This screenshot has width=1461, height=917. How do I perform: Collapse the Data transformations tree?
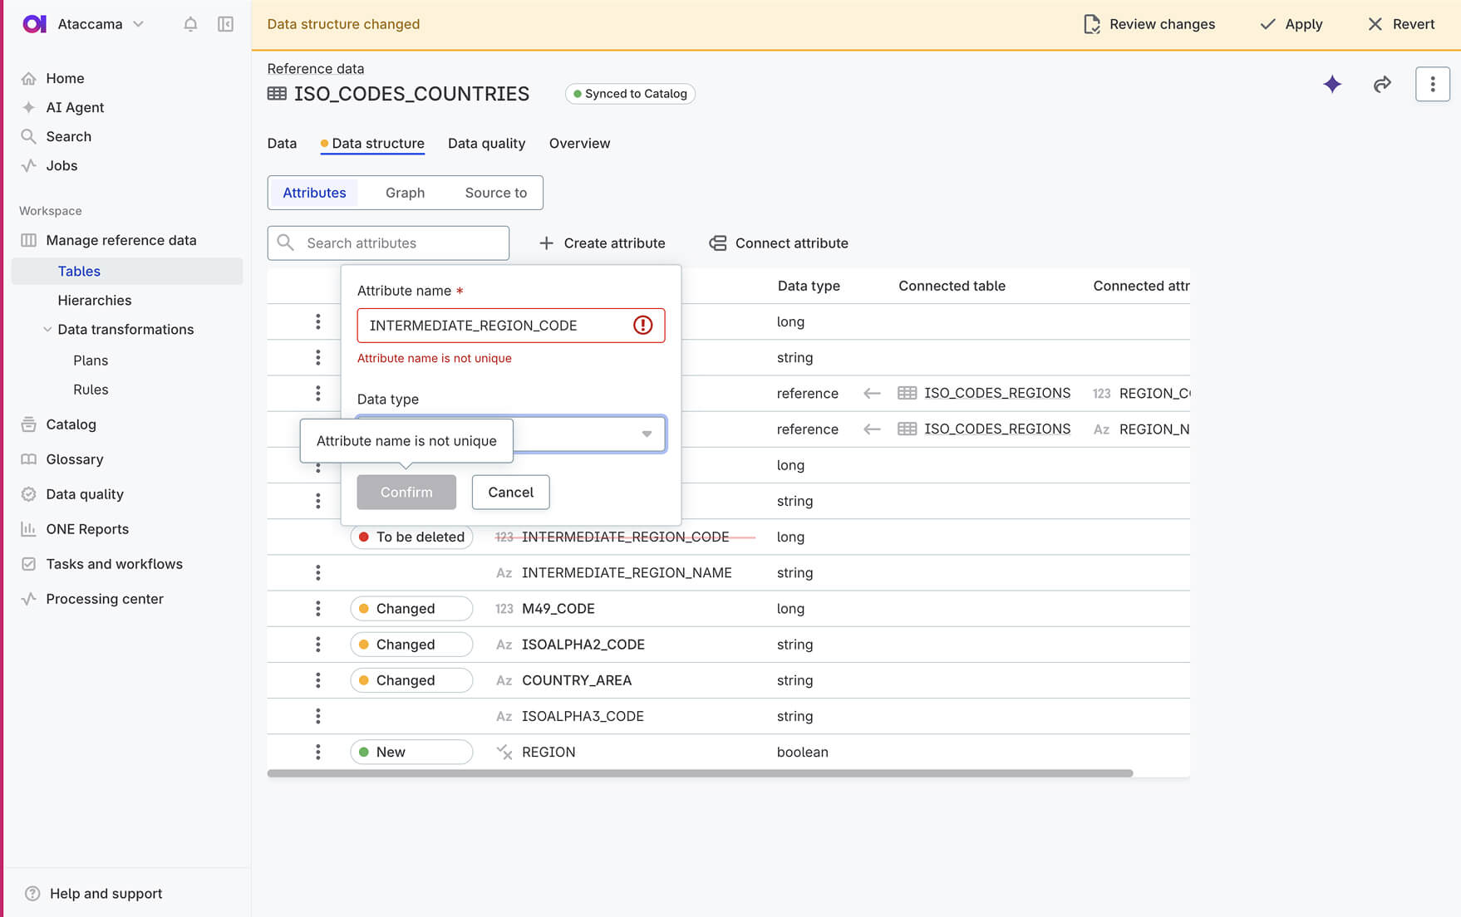47,330
